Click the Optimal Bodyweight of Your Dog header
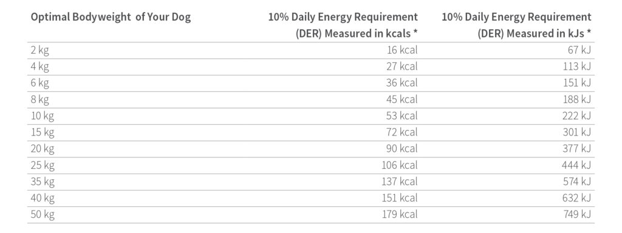 pyautogui.click(x=111, y=18)
